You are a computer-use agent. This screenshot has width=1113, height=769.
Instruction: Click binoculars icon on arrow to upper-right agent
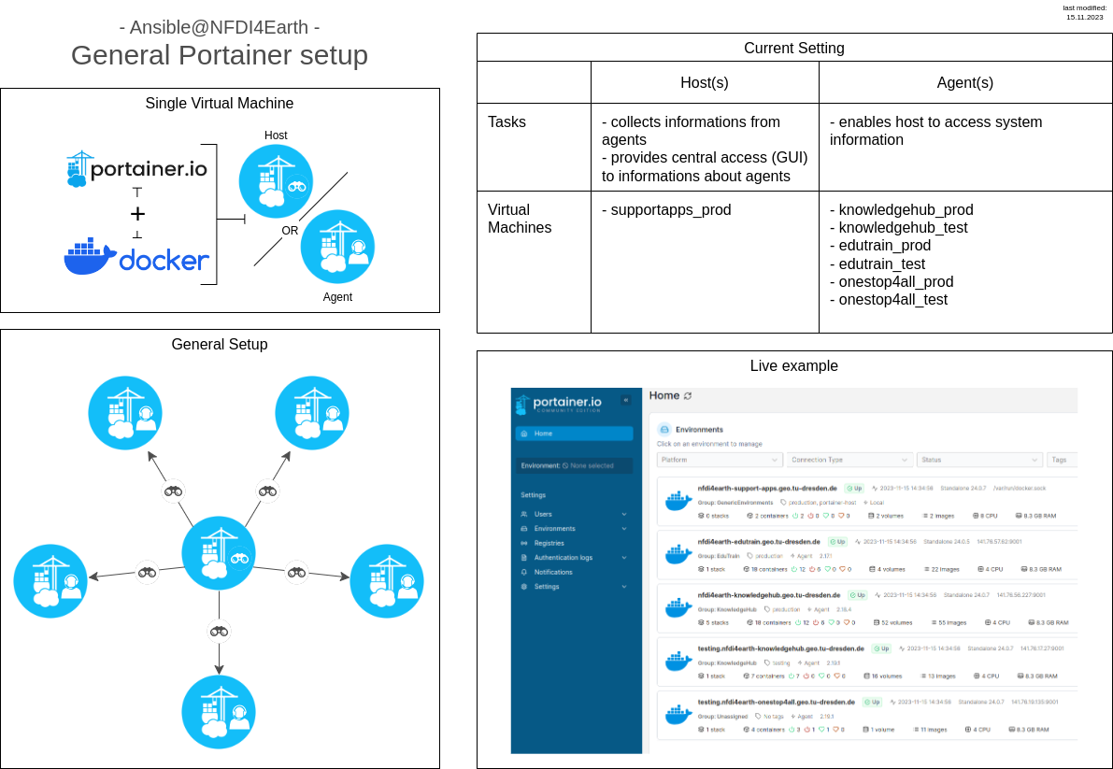[267, 491]
